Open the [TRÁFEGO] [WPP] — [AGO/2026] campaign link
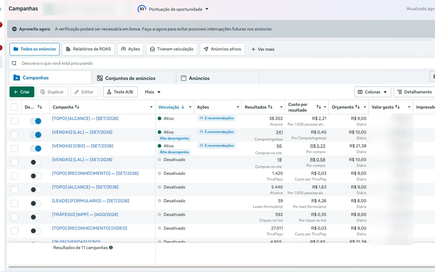Viewport: 435px width, 272px height. click(85, 214)
